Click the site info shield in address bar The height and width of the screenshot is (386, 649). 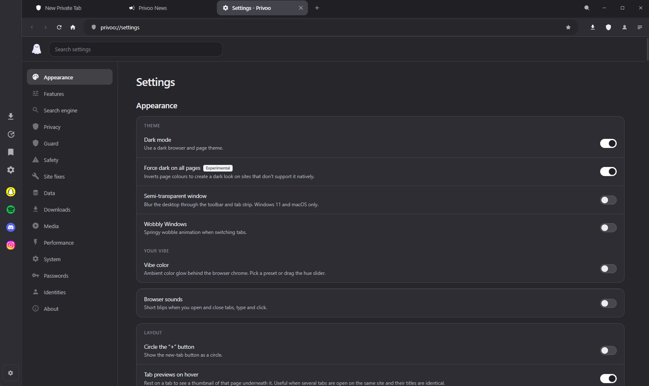tap(94, 27)
